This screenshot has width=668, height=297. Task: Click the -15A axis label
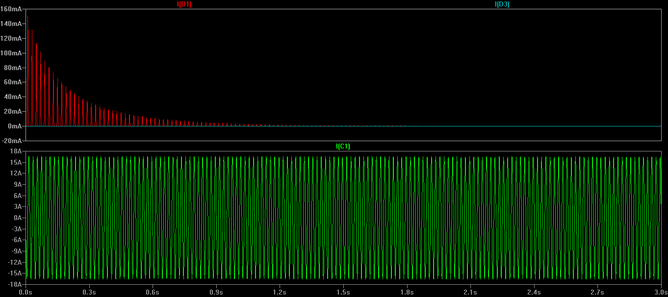point(15,273)
